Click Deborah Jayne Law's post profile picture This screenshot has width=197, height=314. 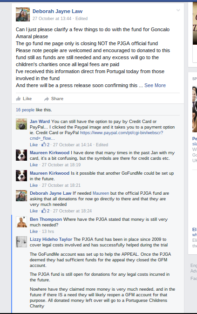(23, 14)
